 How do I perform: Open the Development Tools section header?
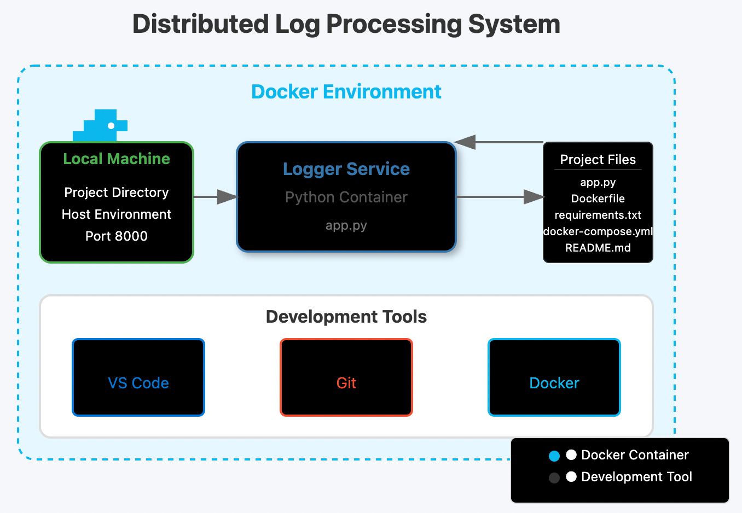point(346,317)
